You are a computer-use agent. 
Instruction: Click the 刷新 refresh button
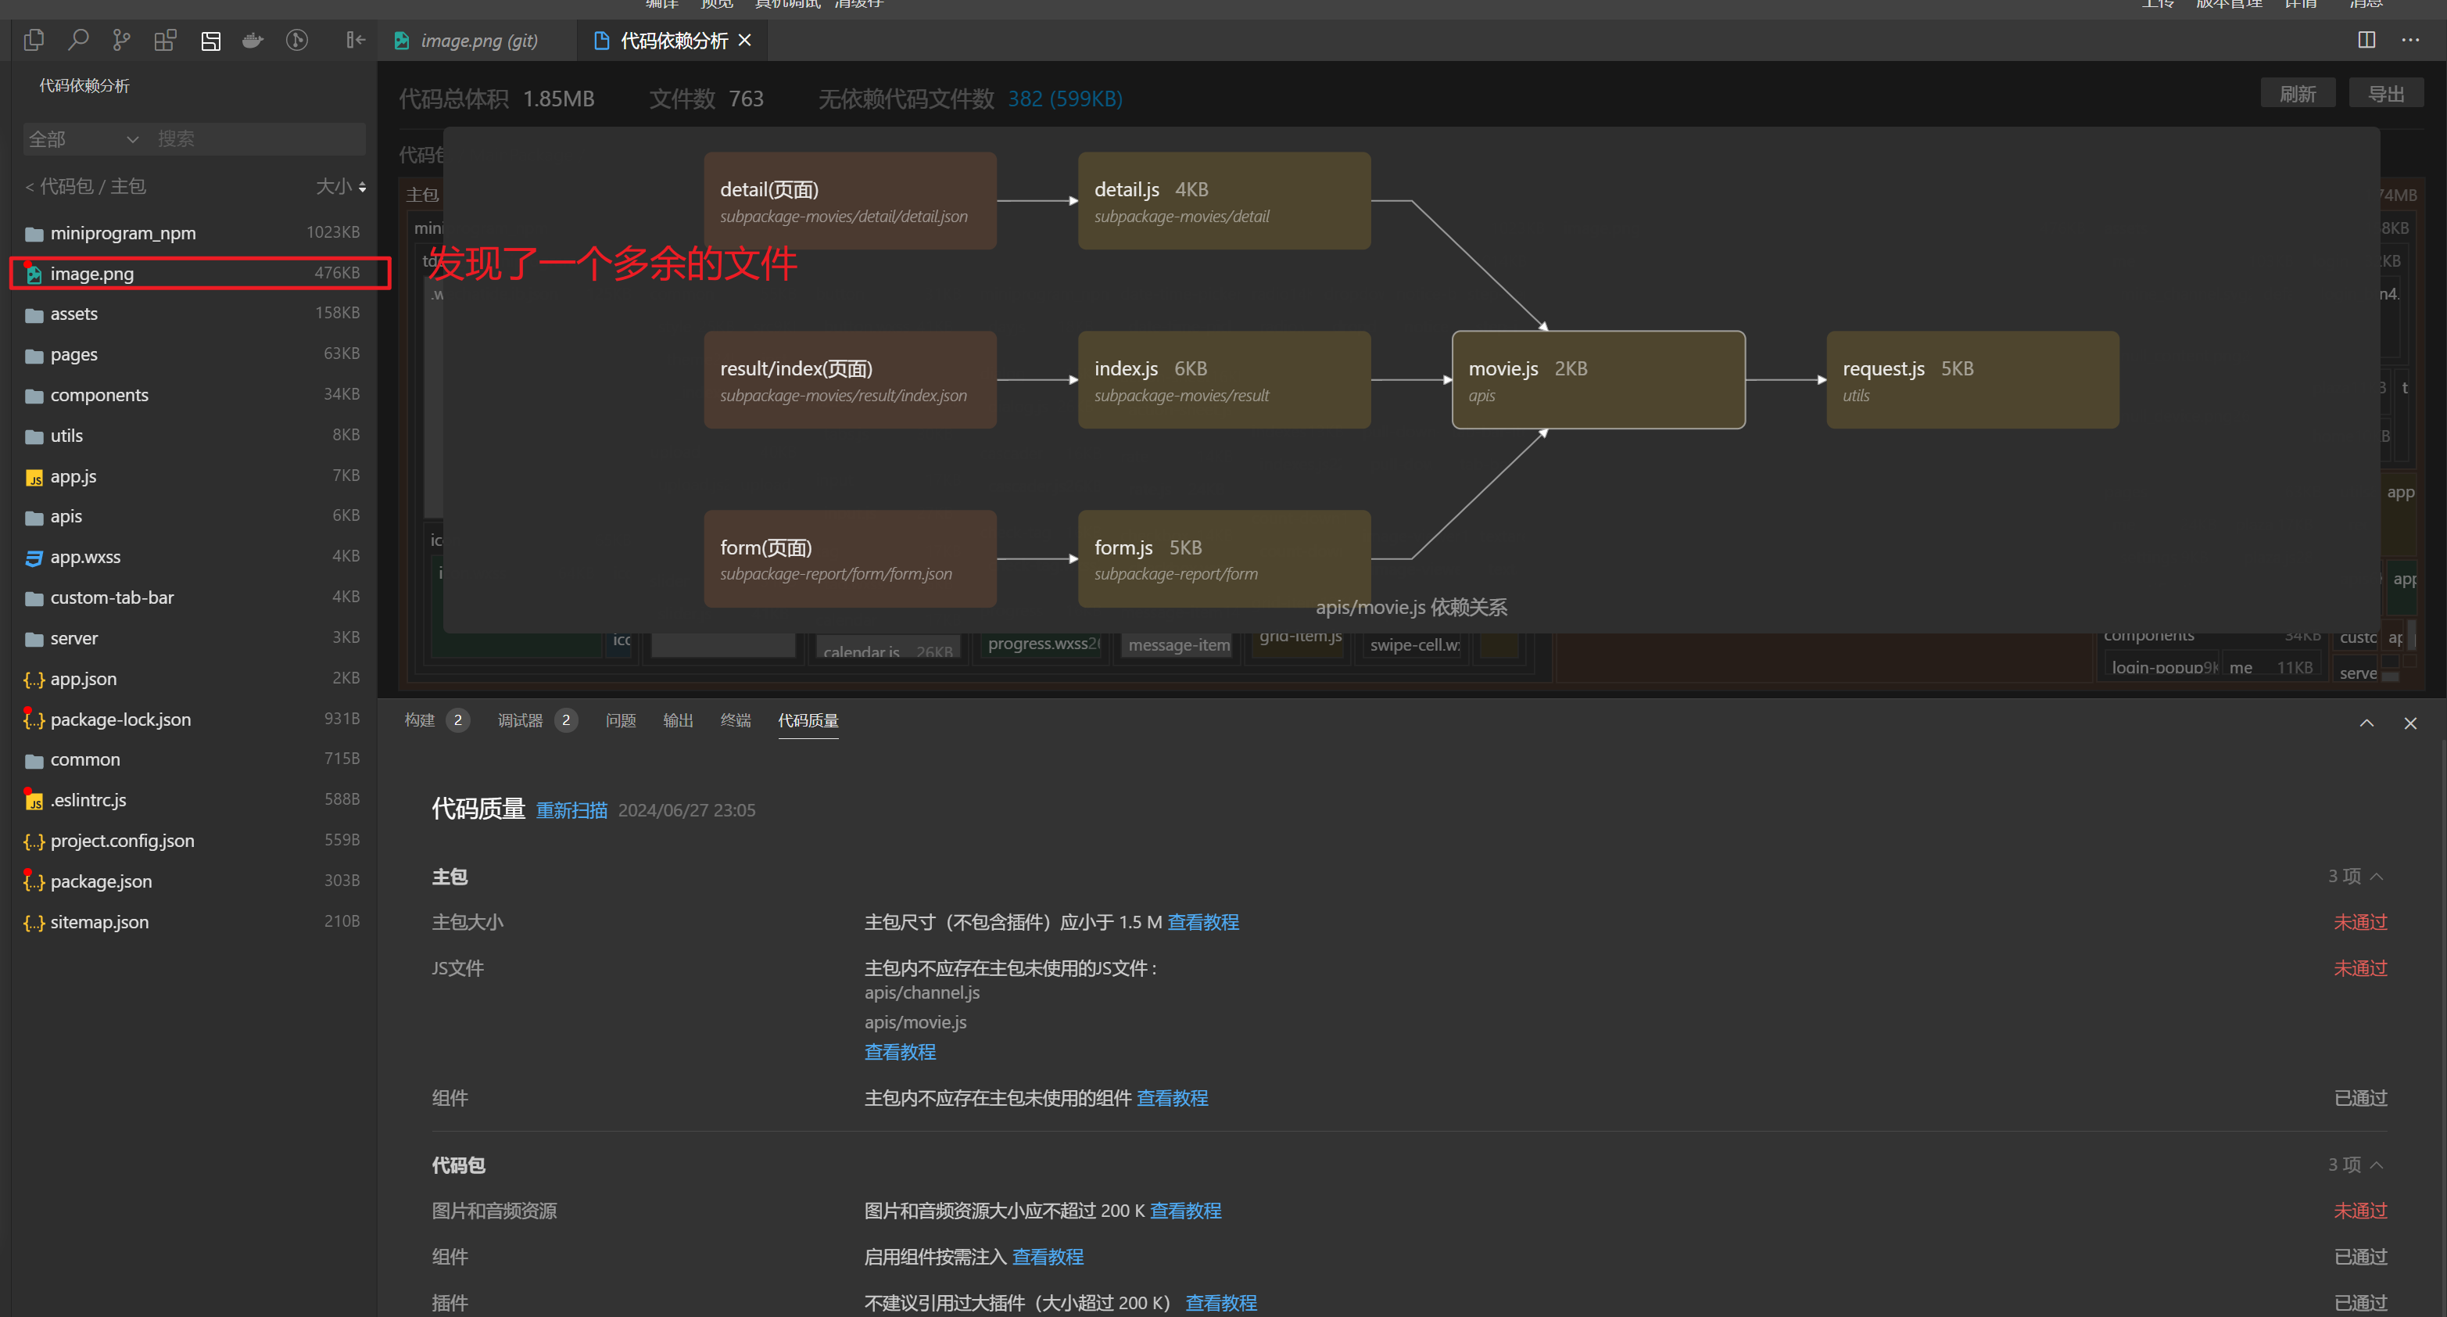tap(2297, 94)
